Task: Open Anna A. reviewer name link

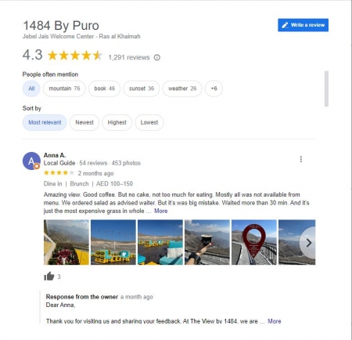Action: 55,155
